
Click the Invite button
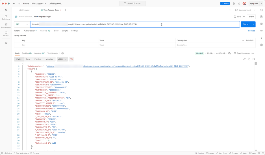[x=225, y=4]
